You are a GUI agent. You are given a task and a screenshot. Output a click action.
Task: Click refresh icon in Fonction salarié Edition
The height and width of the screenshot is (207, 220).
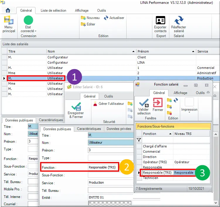coord(176,100)
